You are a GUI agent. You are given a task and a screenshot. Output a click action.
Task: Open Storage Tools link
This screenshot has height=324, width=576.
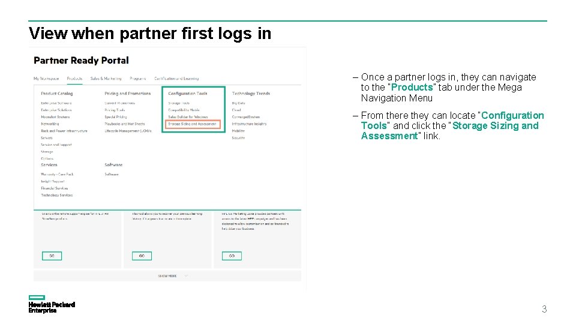pos(179,103)
